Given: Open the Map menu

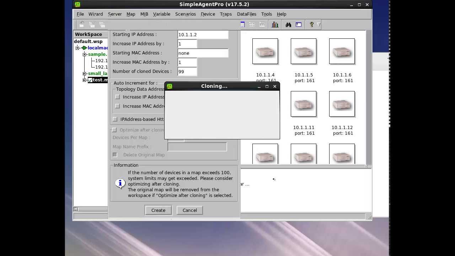Looking at the screenshot, I should [131, 14].
